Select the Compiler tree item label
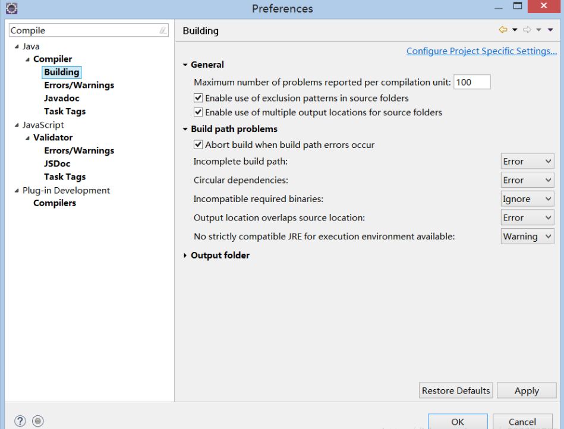Screen dimensions: 564x429 click(52, 59)
